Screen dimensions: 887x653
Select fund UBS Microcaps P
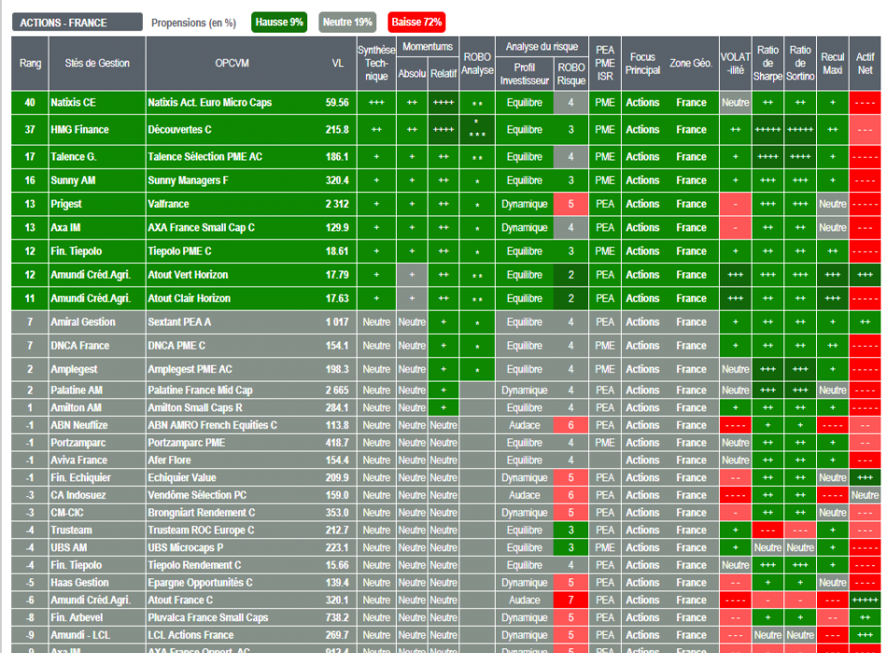point(186,548)
